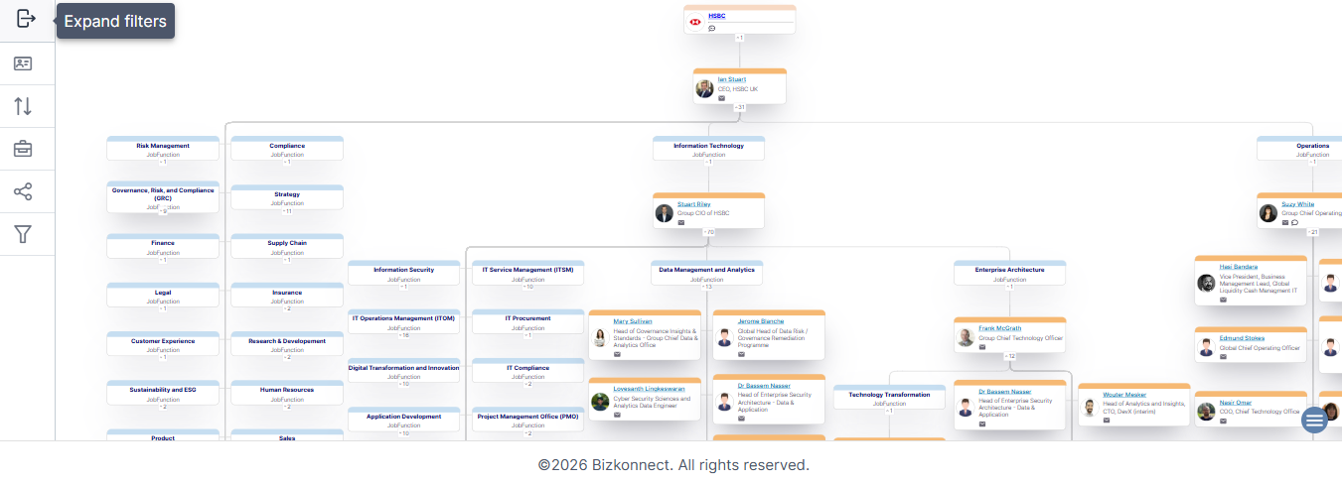Expand the Strategy node 11 count
Image resolution: width=1342 pixels, height=484 pixels.
click(287, 211)
